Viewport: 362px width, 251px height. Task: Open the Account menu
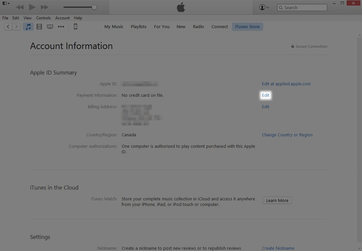[x=62, y=18]
